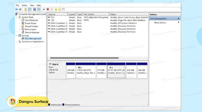Click the yellow folder with magnifier icon
Viewport: 202px width, 112px height.
[60, 9]
